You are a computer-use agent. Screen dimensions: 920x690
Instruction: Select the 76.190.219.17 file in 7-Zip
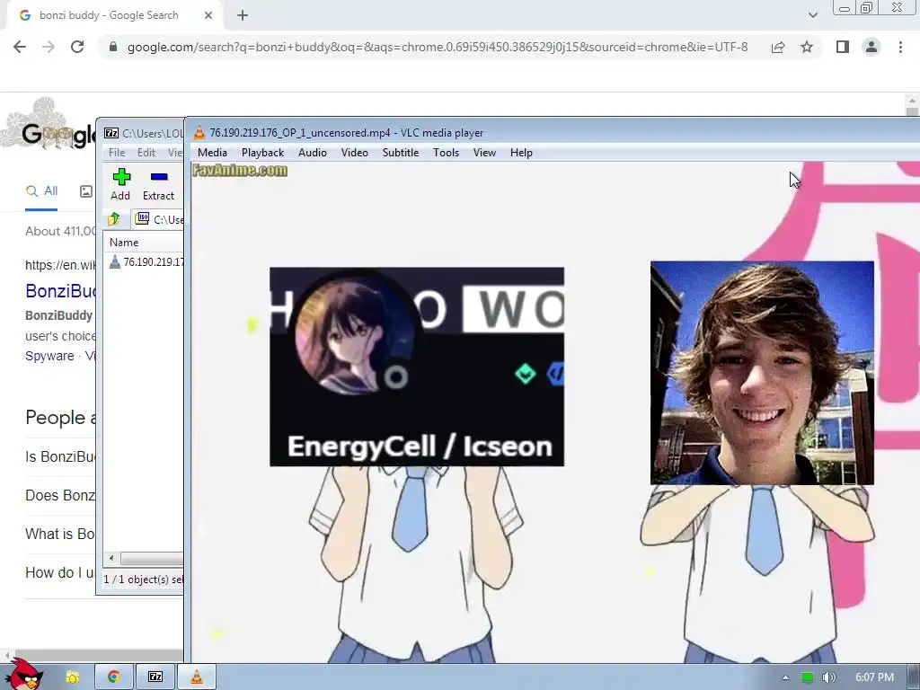coord(146,262)
